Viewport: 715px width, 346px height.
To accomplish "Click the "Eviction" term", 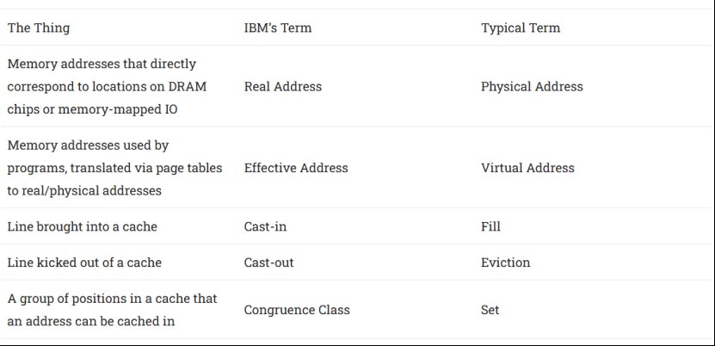I will (x=505, y=263).
